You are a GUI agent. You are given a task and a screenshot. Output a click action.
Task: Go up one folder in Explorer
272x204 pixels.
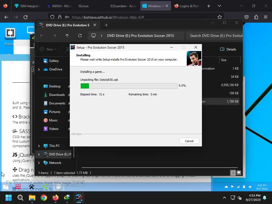tap(67, 36)
